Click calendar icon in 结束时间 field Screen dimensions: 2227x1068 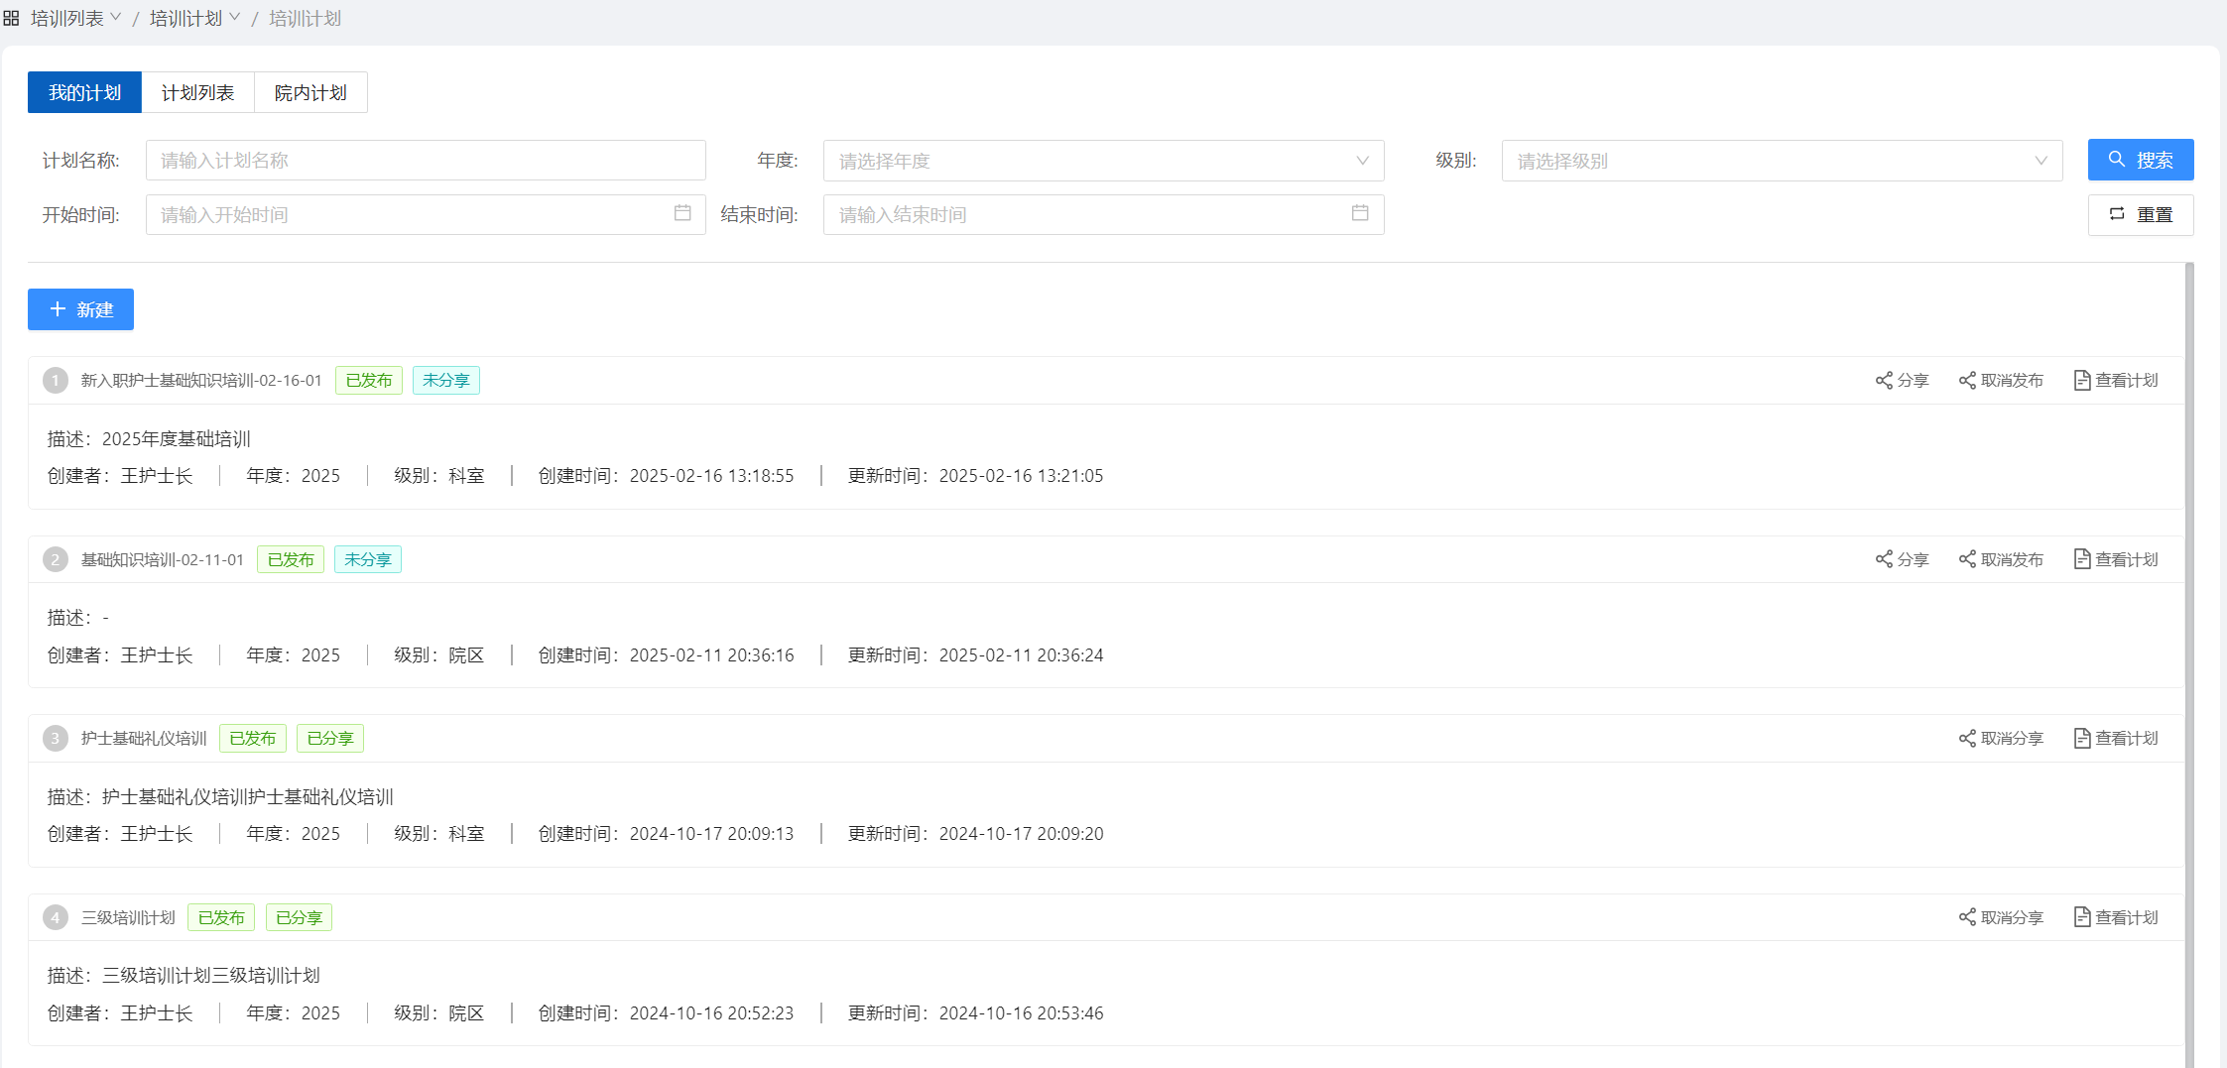pyautogui.click(x=1360, y=213)
